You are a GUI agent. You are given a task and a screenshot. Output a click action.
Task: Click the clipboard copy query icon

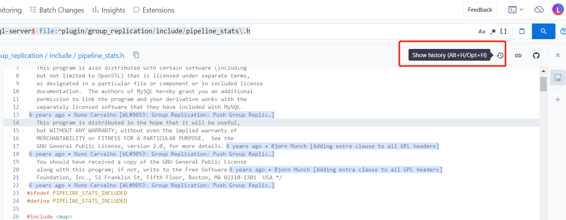pyautogui.click(x=522, y=31)
